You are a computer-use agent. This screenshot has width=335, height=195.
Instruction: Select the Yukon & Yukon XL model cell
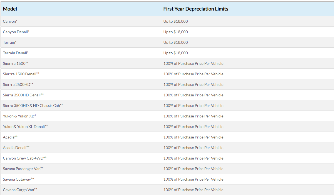point(19,116)
